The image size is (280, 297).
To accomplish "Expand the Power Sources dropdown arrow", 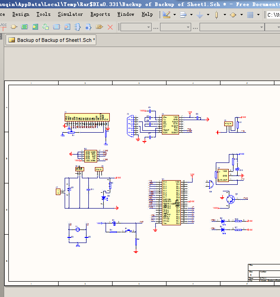I will tap(208, 14).
